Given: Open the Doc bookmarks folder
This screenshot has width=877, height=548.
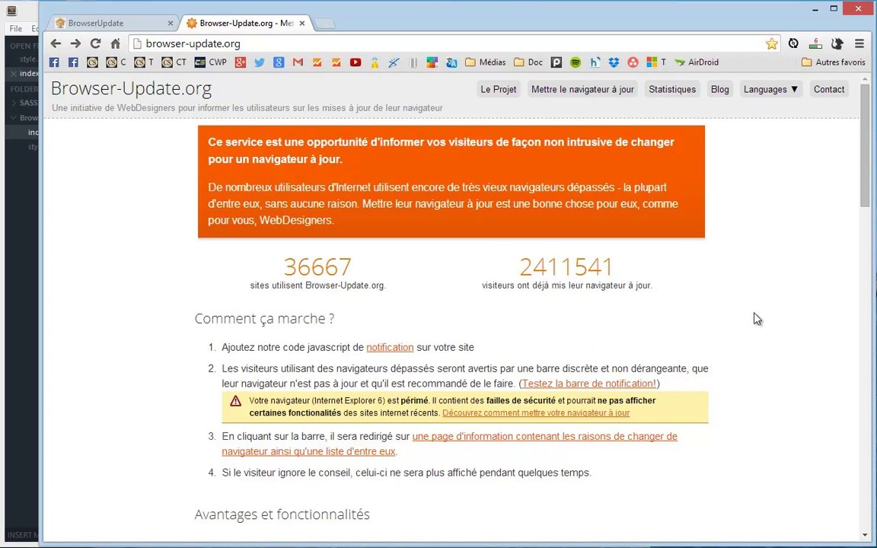Looking at the screenshot, I should [528, 62].
